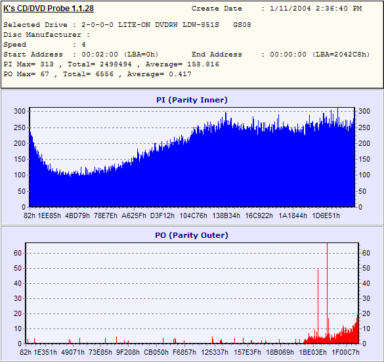This screenshot has height=362, width=384.
Task: Click the A625Fh x-axis label on PI chart
Action: click(134, 215)
